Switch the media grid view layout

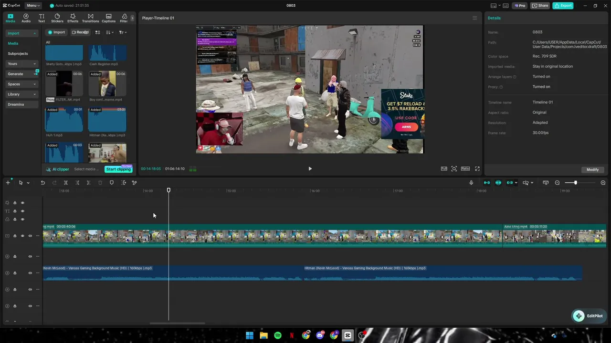click(97, 32)
